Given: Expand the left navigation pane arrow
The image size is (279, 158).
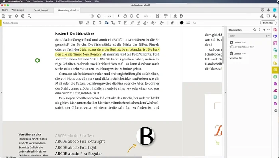Looking at the screenshot, I should tap(1, 92).
